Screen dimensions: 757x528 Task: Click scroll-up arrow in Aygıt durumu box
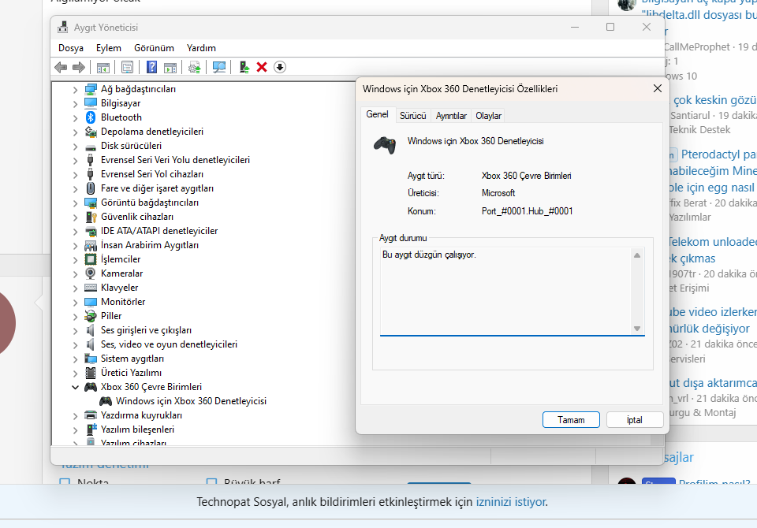coord(637,255)
